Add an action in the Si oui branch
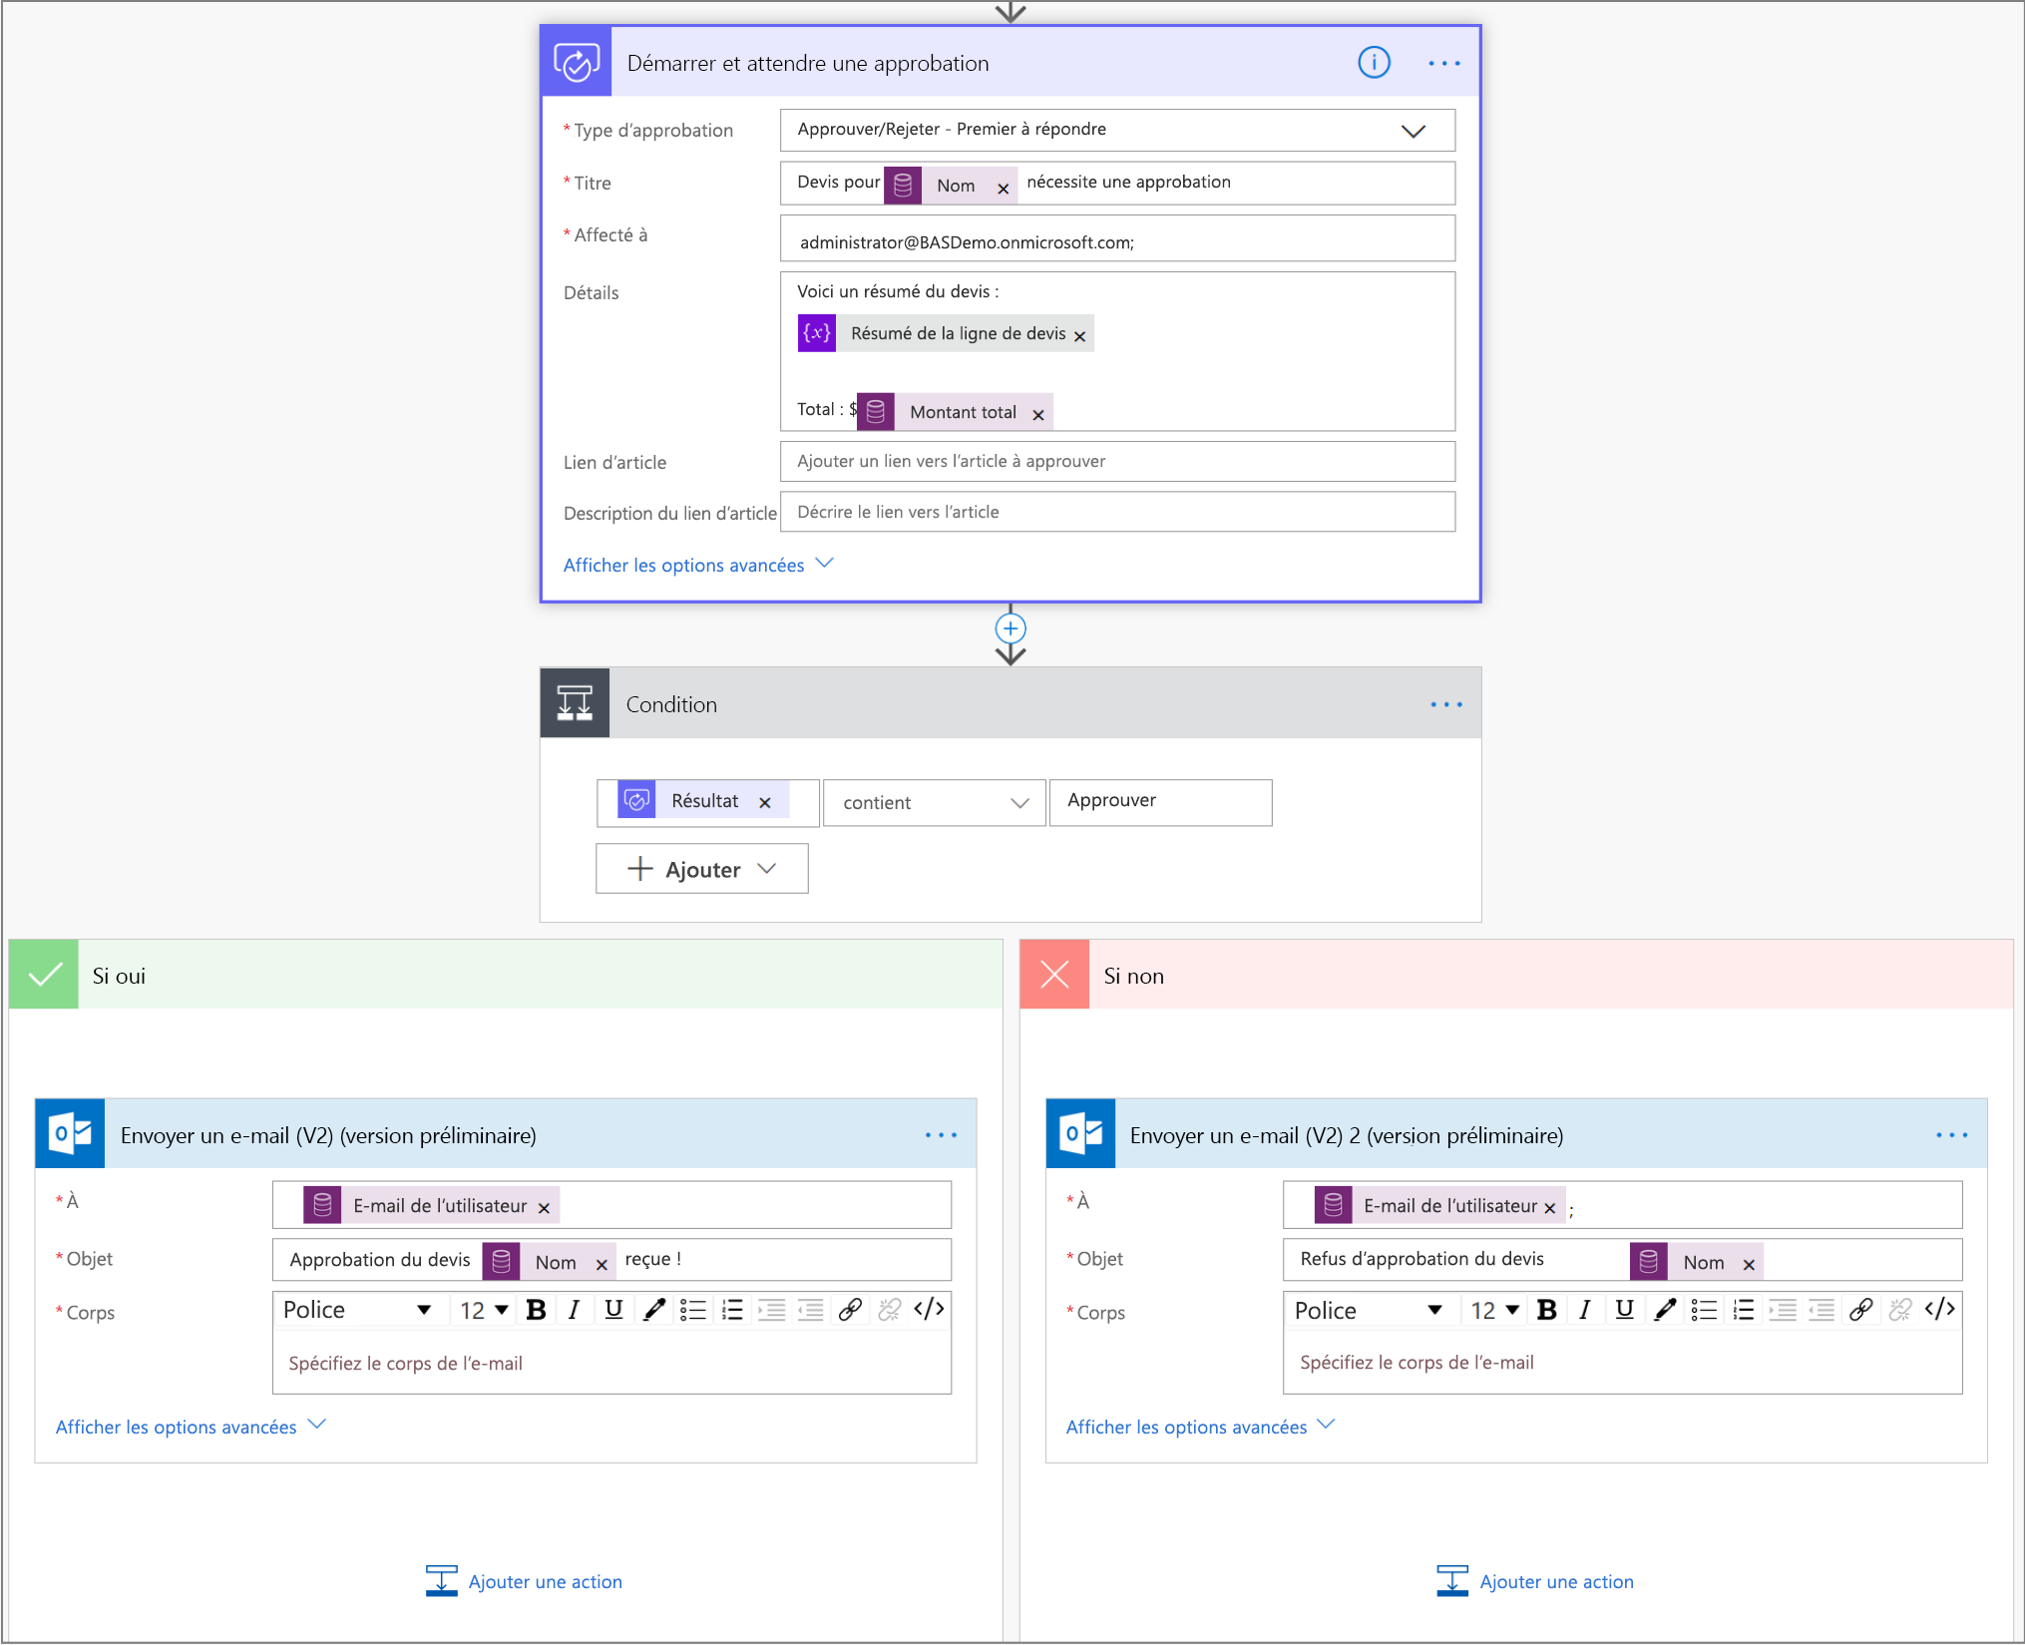The image size is (2025, 1645). coord(524,1581)
